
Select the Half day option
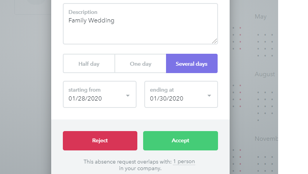click(x=89, y=64)
